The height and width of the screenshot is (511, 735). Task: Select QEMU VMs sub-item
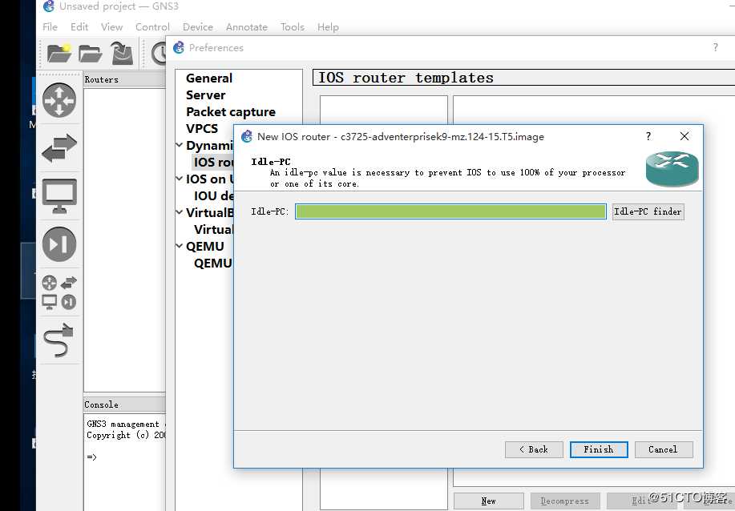click(x=213, y=264)
